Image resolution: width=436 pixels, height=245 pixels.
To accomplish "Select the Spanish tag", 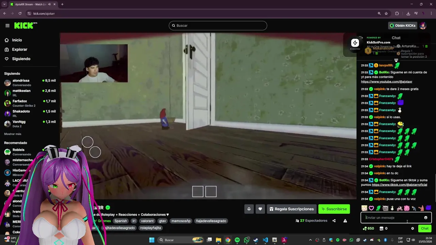I will click(121, 221).
